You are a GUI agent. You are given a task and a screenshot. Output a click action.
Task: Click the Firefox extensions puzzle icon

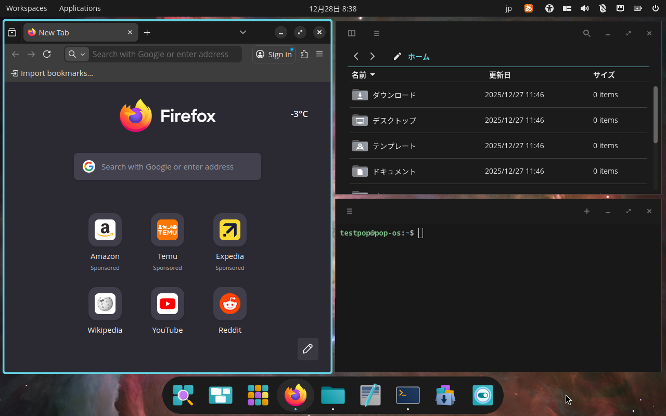pos(304,54)
